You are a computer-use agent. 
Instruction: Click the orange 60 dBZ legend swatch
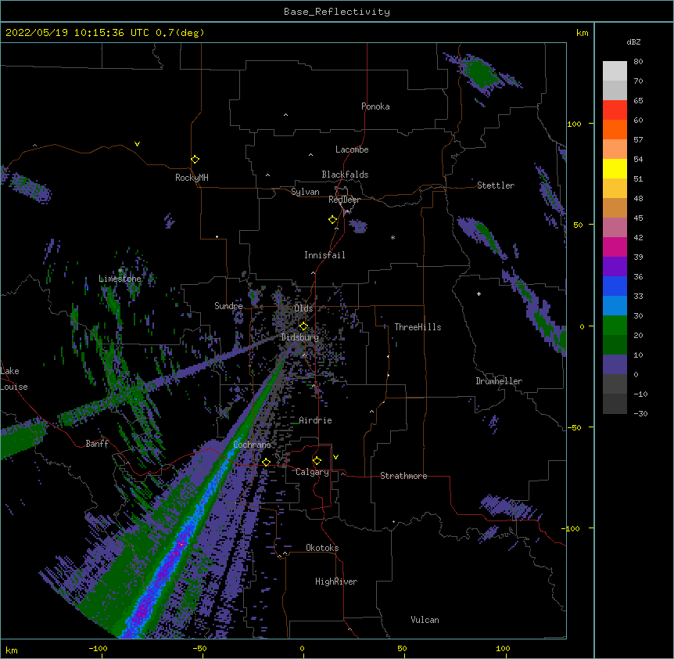point(615,129)
